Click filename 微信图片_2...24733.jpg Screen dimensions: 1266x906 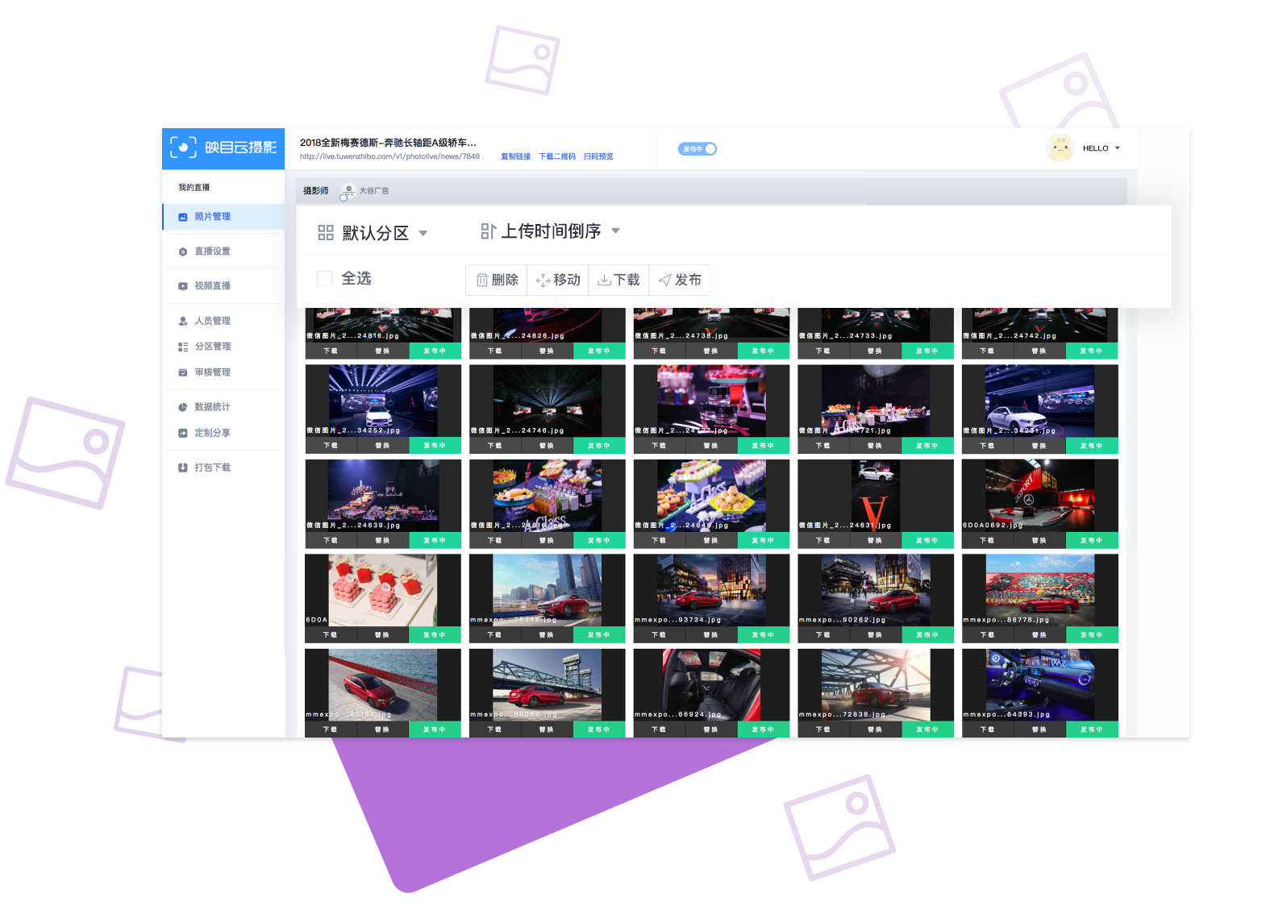pos(846,336)
